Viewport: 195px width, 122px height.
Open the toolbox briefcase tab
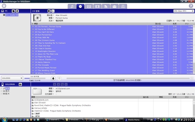coord(115,6)
